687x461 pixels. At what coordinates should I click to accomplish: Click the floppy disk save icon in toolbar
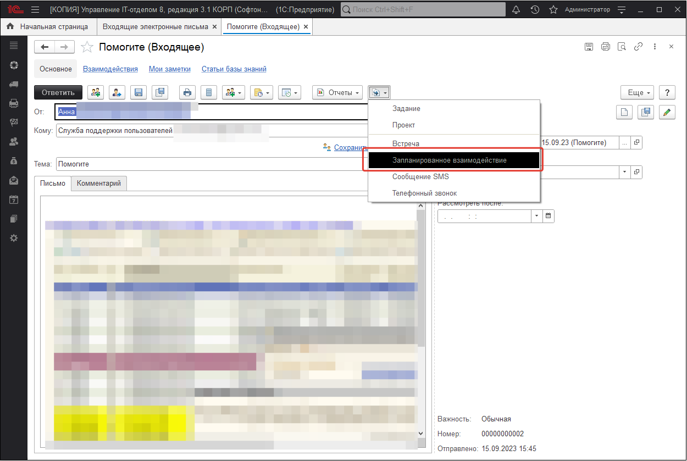138,93
